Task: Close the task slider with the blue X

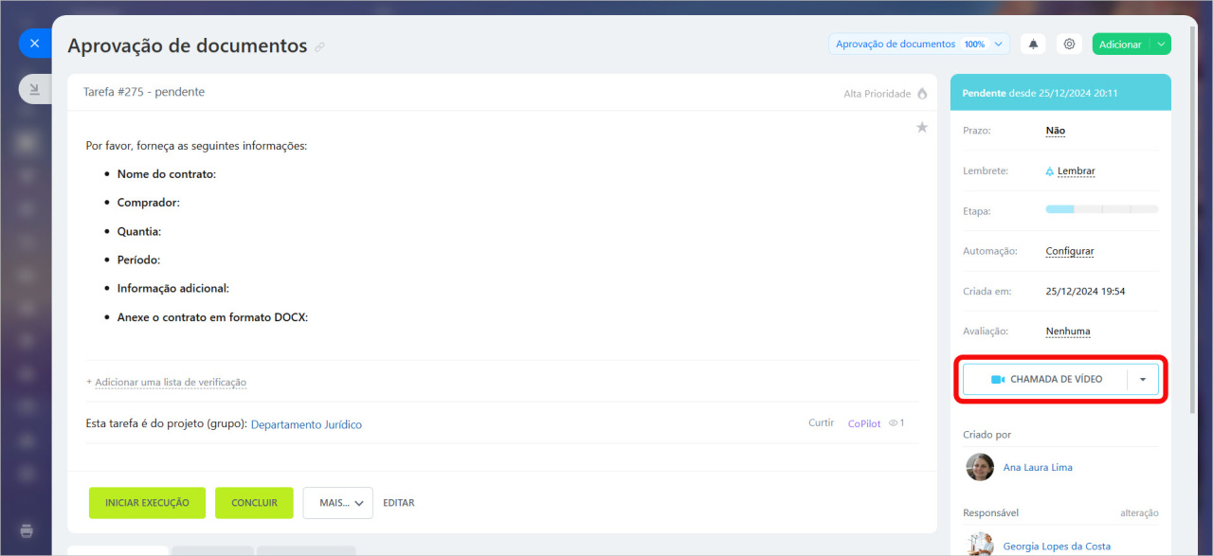Action: pos(34,44)
